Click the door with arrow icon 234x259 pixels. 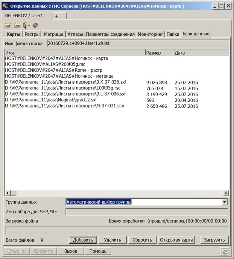coord(26,25)
